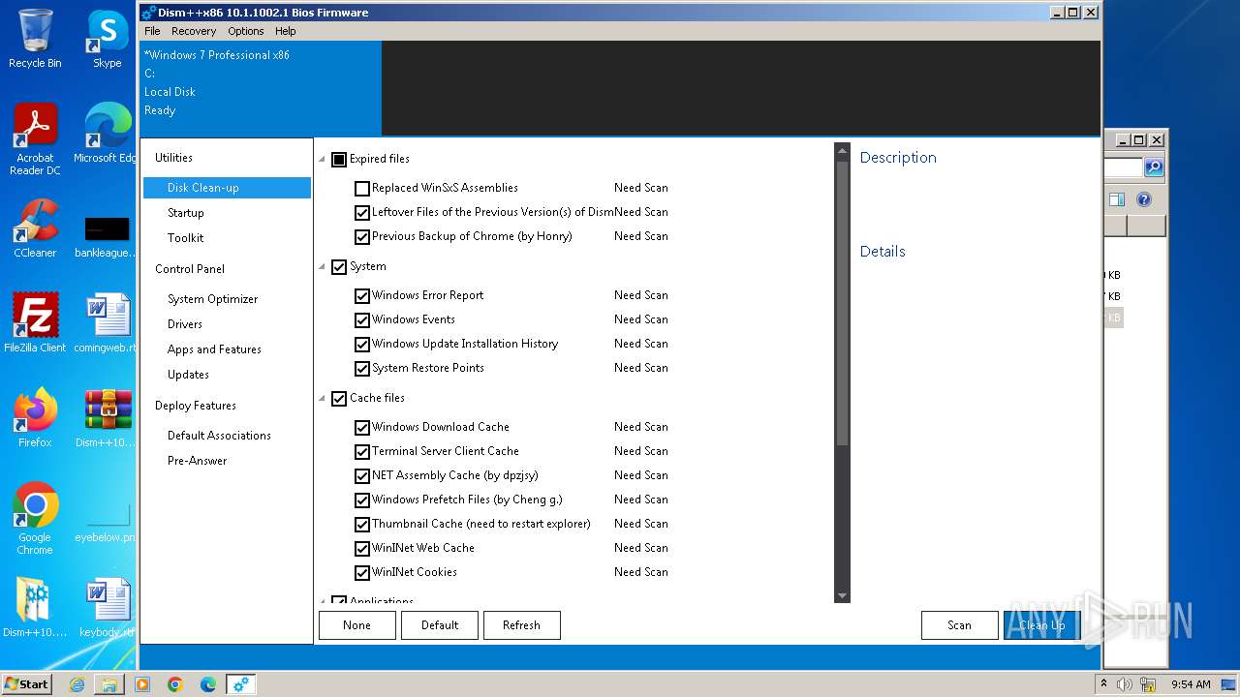Image resolution: width=1240 pixels, height=697 pixels.
Task: Open the File menu
Action: [152, 31]
